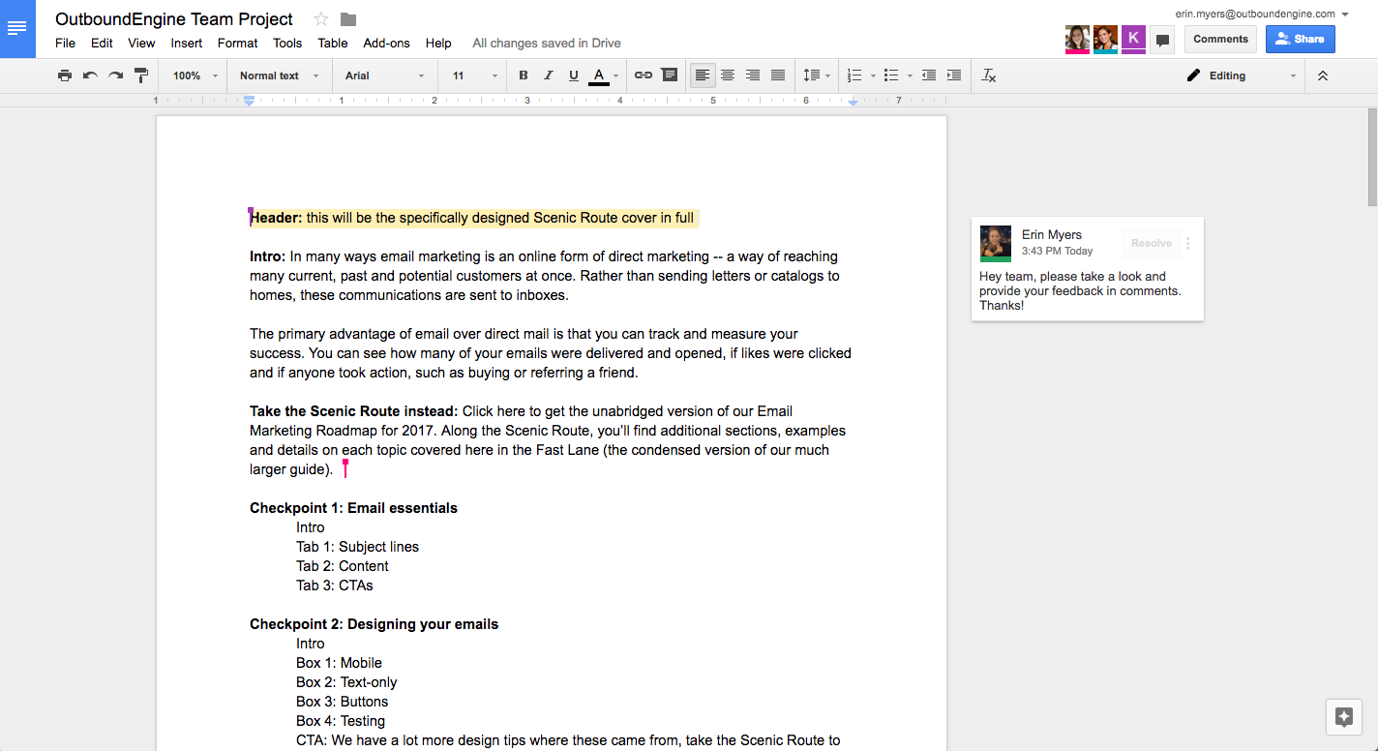
Task: Open the Edit menu
Action: (102, 43)
